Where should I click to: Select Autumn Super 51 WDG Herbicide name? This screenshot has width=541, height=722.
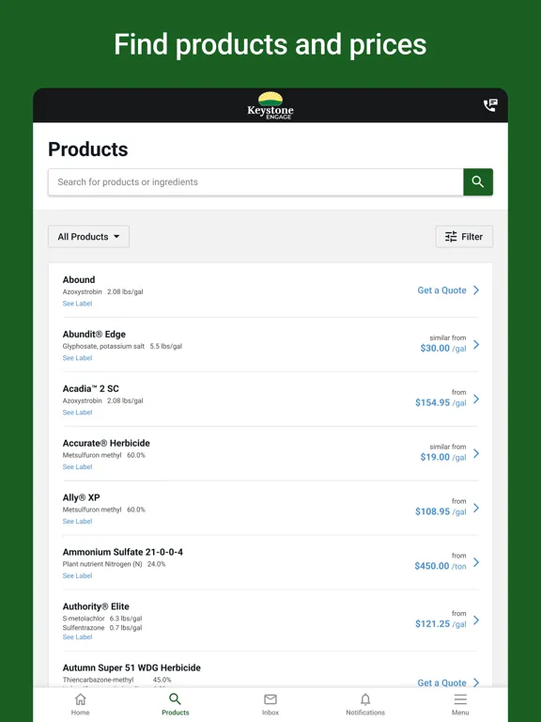point(131,667)
